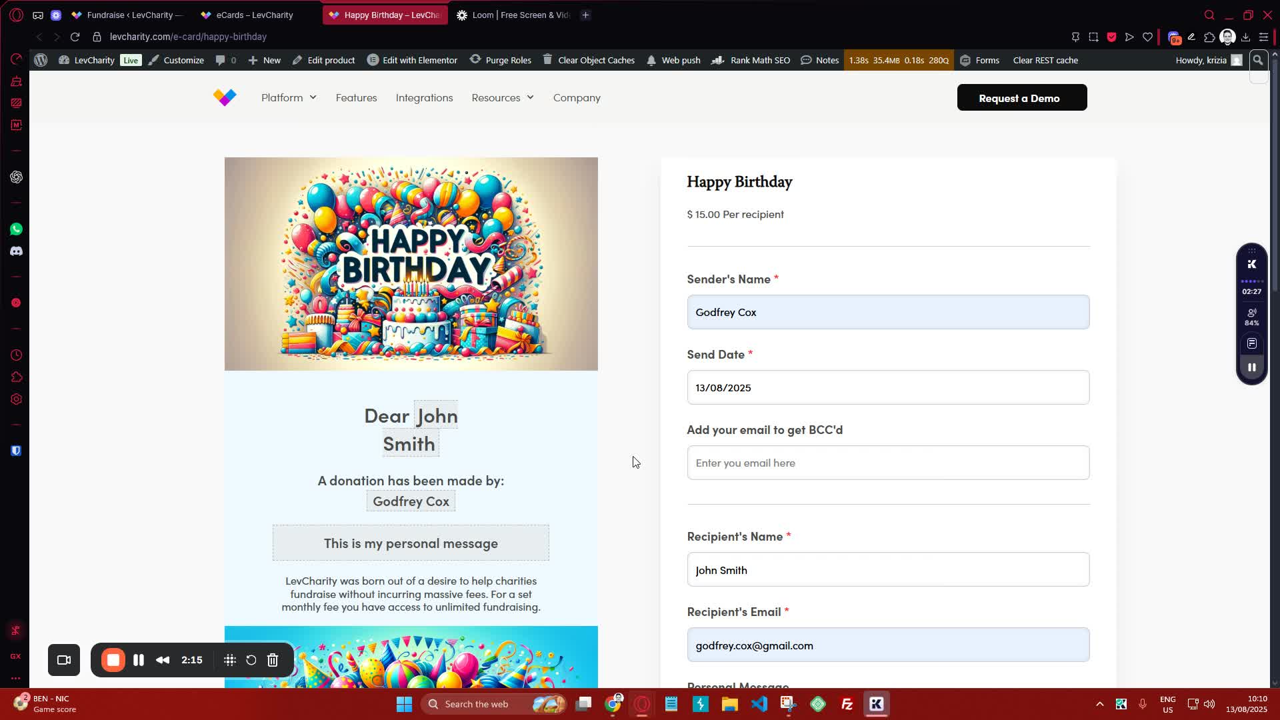Open the Features menu item
This screenshot has height=720, width=1280.
356,97
